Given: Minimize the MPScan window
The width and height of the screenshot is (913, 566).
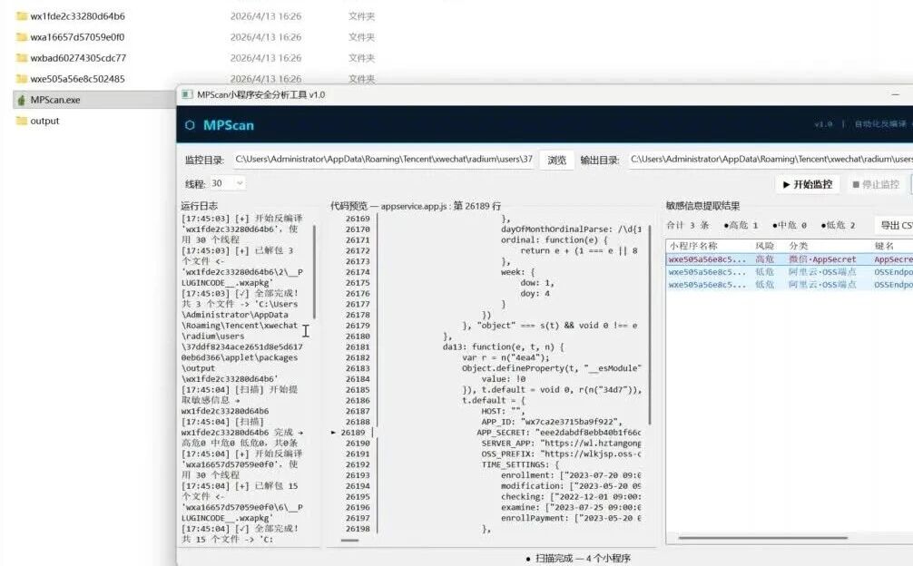Looking at the screenshot, I should click(x=896, y=94).
